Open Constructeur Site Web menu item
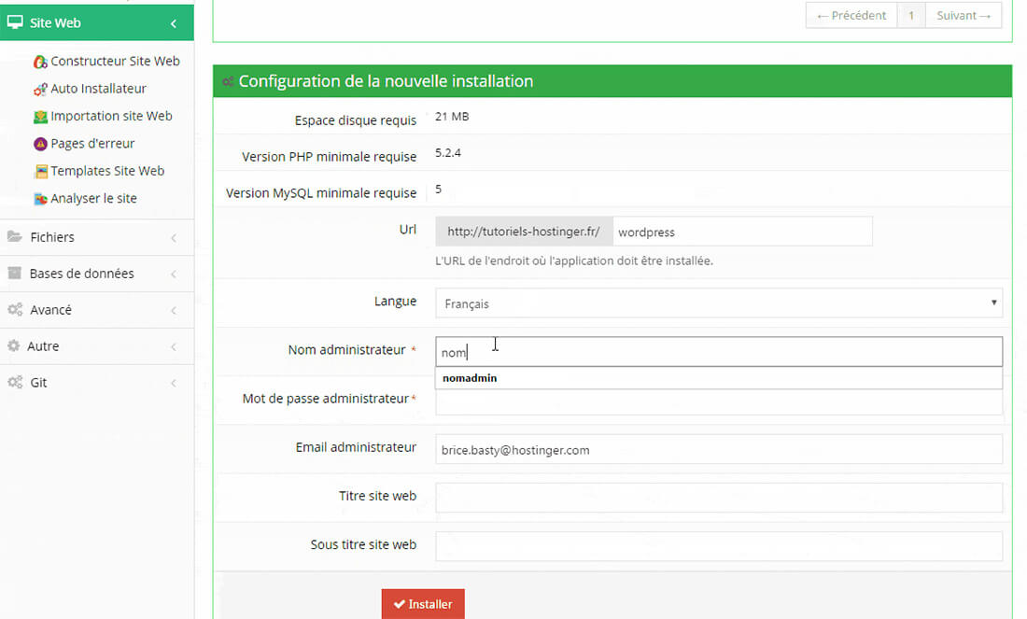This screenshot has width=1027, height=619. 115,61
